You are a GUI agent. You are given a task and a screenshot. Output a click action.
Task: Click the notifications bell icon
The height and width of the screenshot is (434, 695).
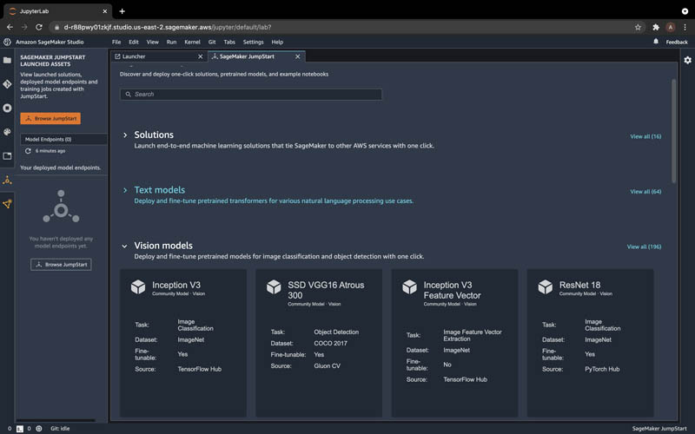656,42
